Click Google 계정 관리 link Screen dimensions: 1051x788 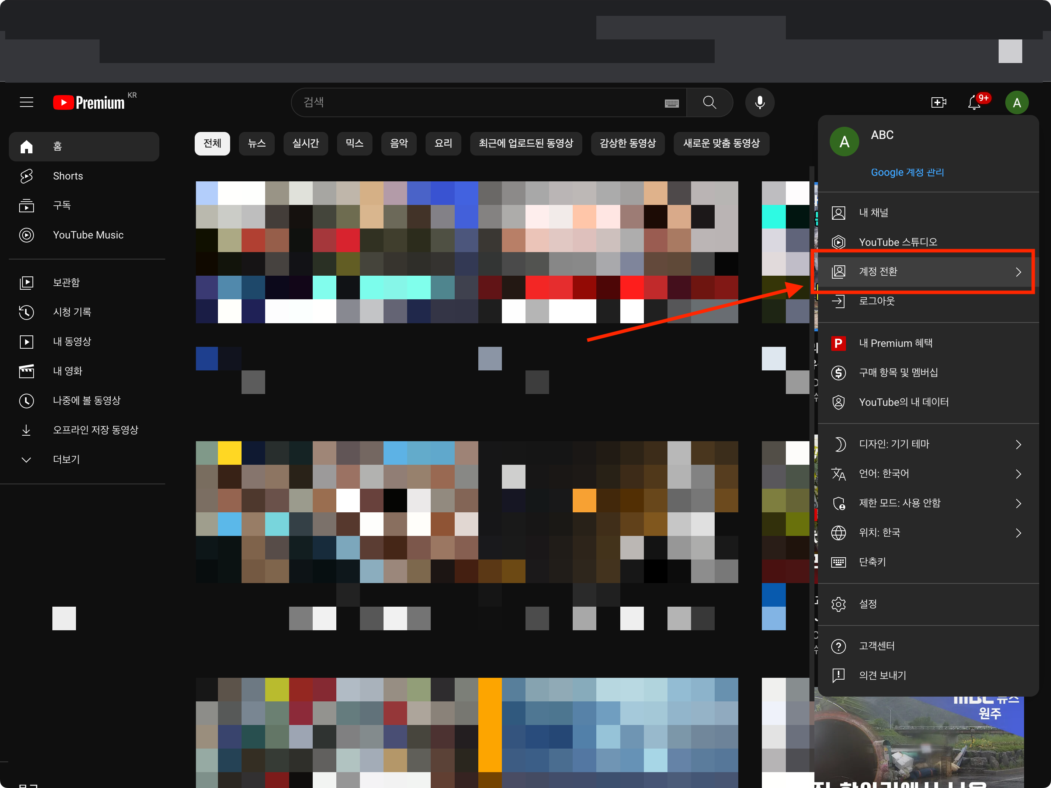pyautogui.click(x=907, y=172)
